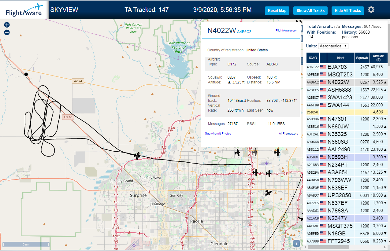Click the purple airport symbol on the map
This screenshot has width=390, height=251.
coord(267,163)
